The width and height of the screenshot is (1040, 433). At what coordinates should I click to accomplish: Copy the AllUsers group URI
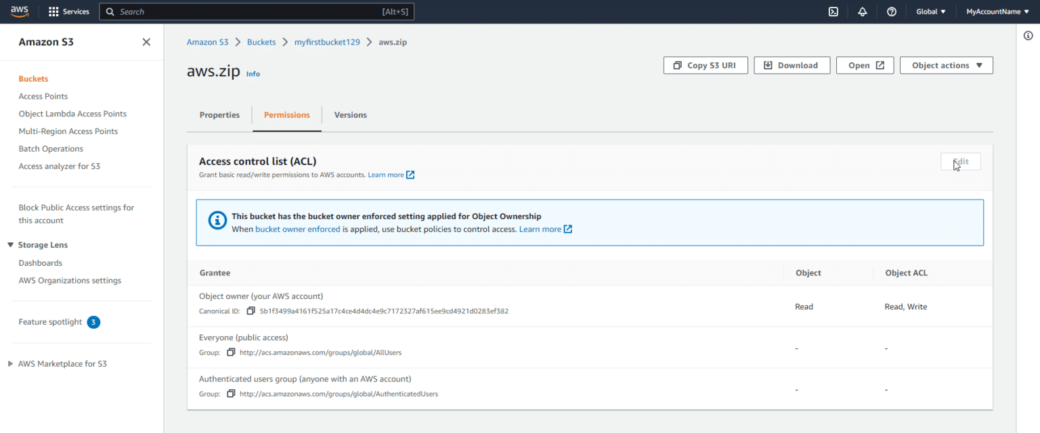(x=231, y=352)
